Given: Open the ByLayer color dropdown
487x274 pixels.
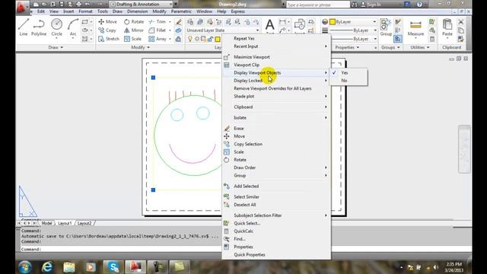Looking at the screenshot, I should [x=353, y=22].
